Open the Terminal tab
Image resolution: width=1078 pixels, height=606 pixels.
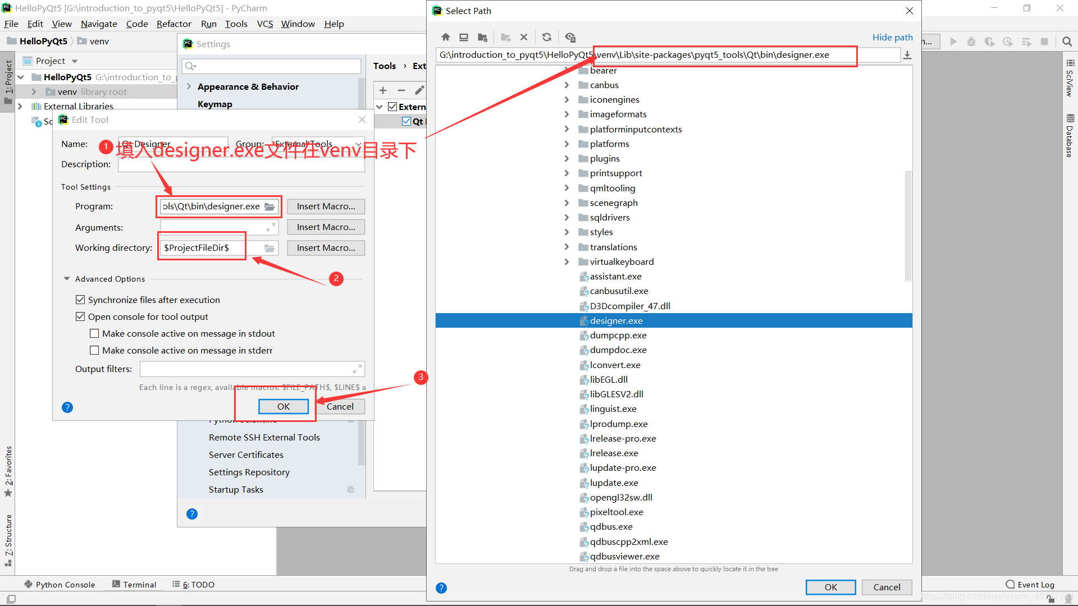(x=134, y=584)
